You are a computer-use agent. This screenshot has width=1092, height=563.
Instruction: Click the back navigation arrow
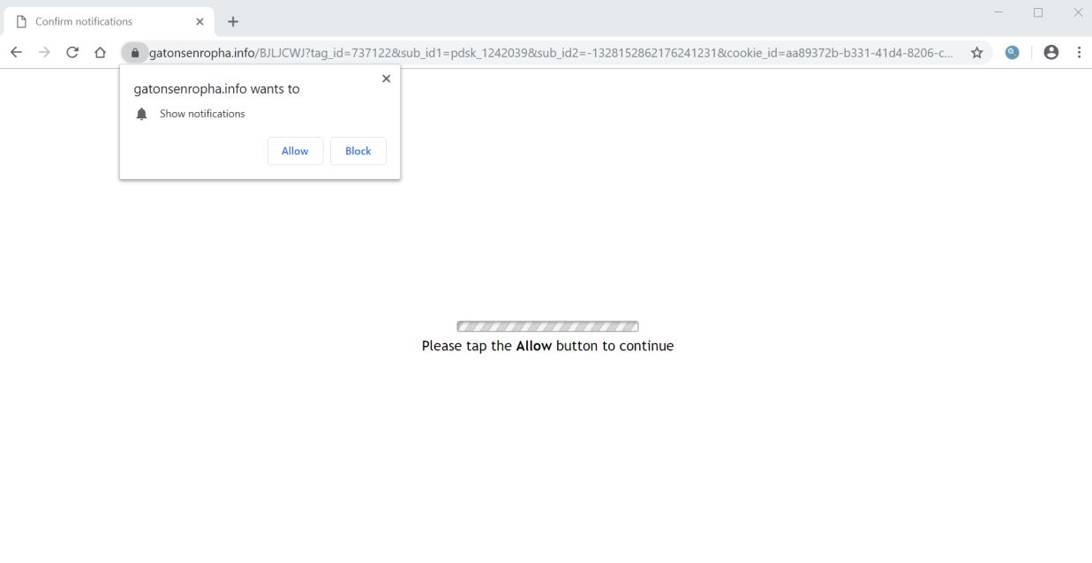tap(16, 52)
